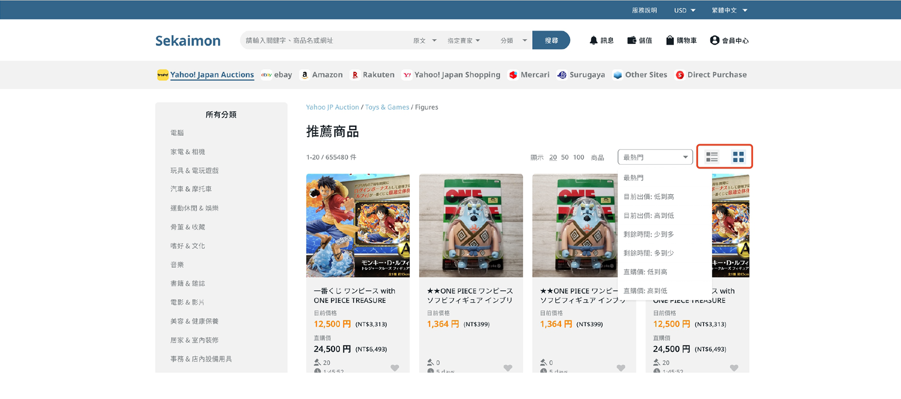Open the 事務 & 店內設備用具 category
901x399 pixels.
click(201, 359)
